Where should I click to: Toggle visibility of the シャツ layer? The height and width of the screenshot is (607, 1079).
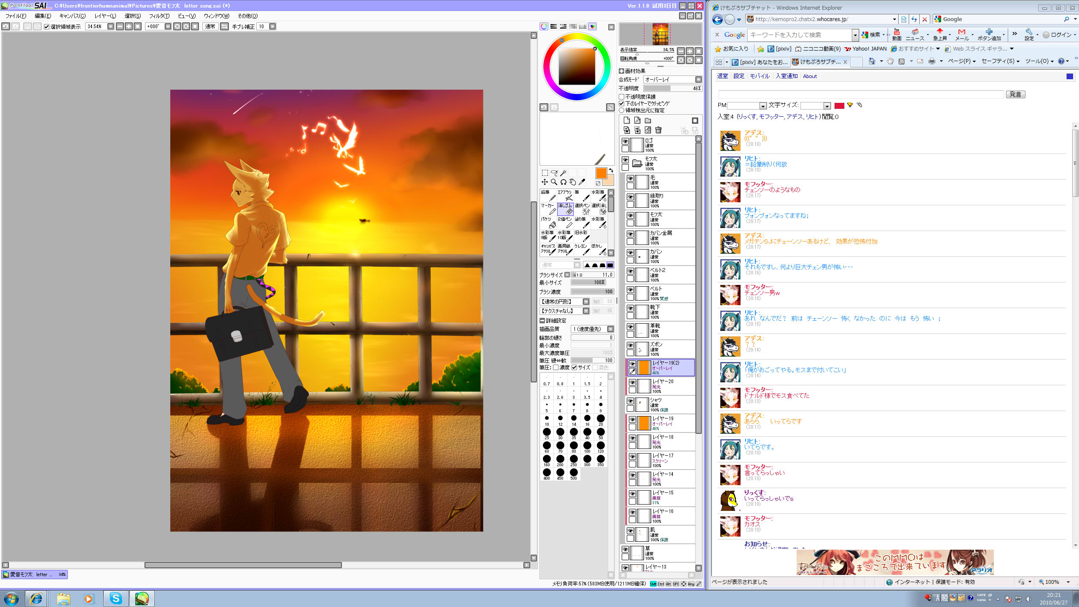tap(630, 401)
